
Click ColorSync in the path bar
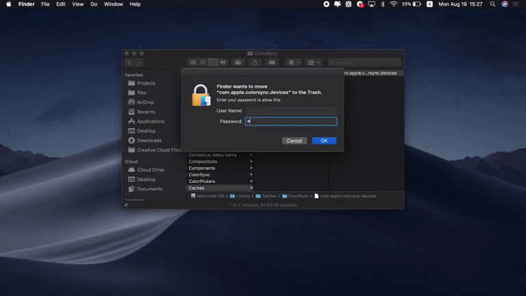point(295,196)
